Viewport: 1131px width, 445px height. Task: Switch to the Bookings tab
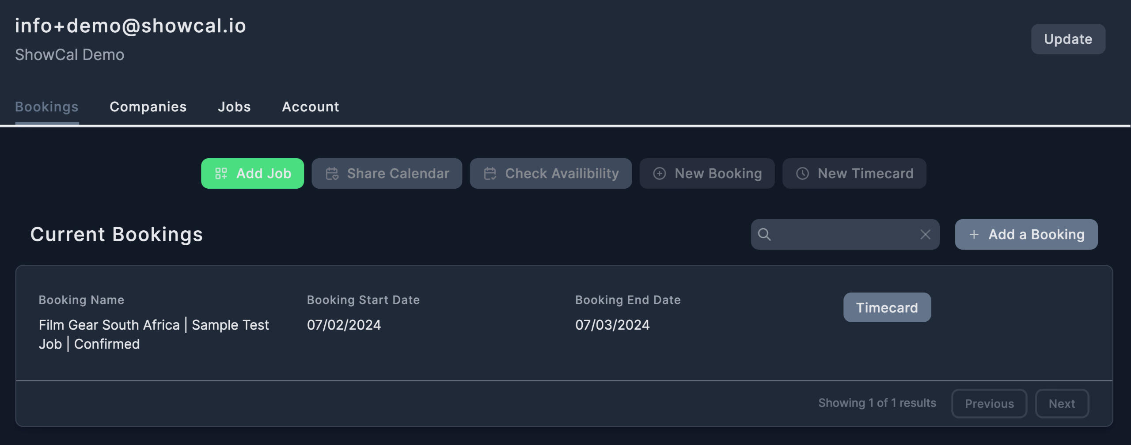(47, 107)
